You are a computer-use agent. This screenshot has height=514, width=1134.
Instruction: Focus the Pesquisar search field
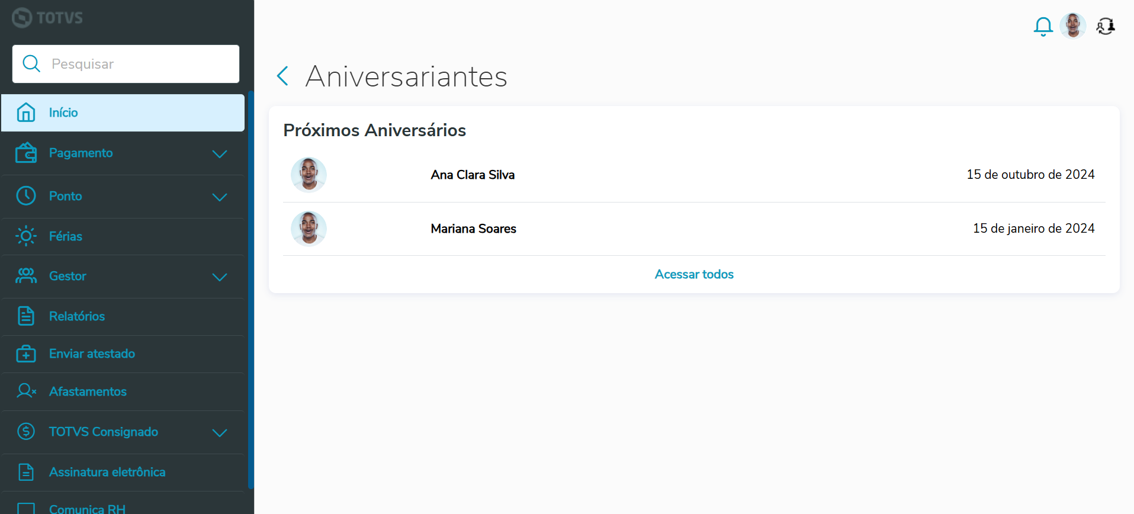pos(126,64)
